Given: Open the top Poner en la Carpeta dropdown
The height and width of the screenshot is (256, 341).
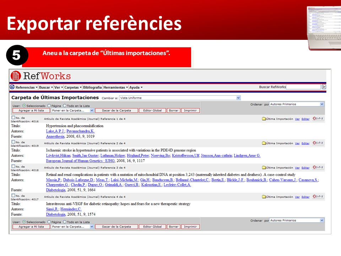Looking at the screenshot, I should [x=72, y=110].
